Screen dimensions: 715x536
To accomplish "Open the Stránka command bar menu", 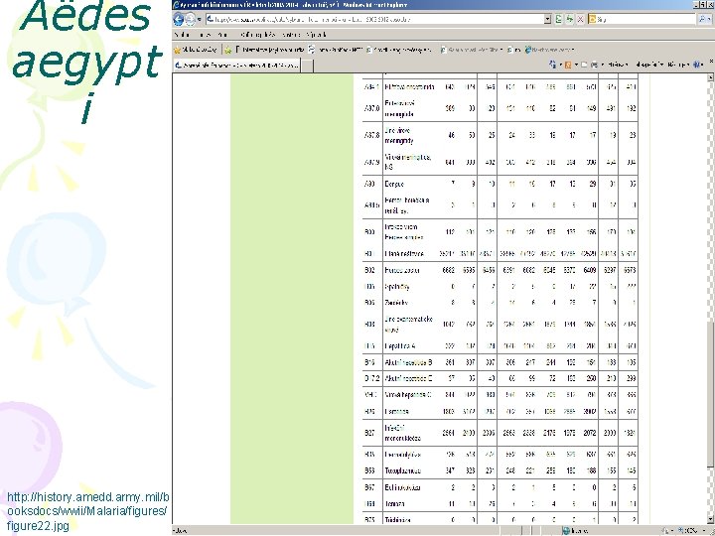I will [x=618, y=65].
